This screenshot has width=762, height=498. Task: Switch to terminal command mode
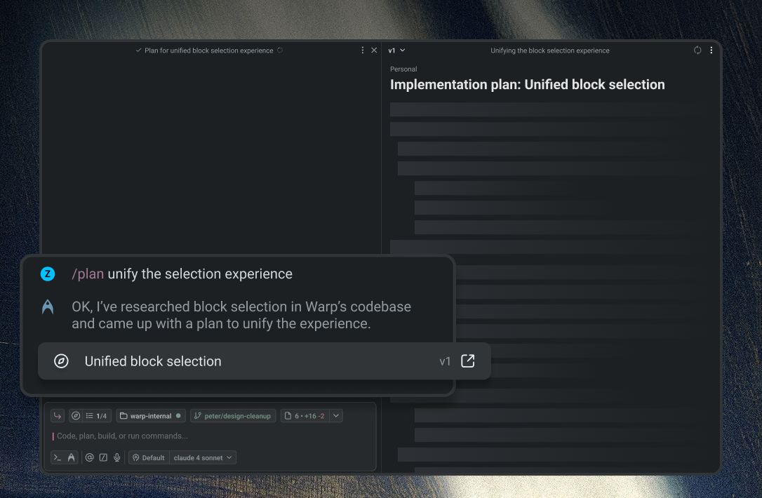tap(58, 458)
